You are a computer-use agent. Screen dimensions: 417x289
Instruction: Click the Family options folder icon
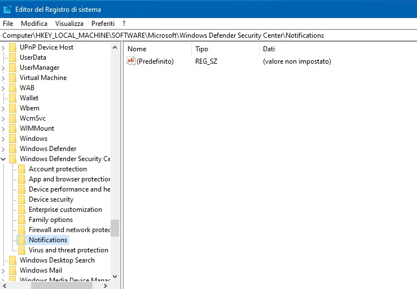[22, 220]
